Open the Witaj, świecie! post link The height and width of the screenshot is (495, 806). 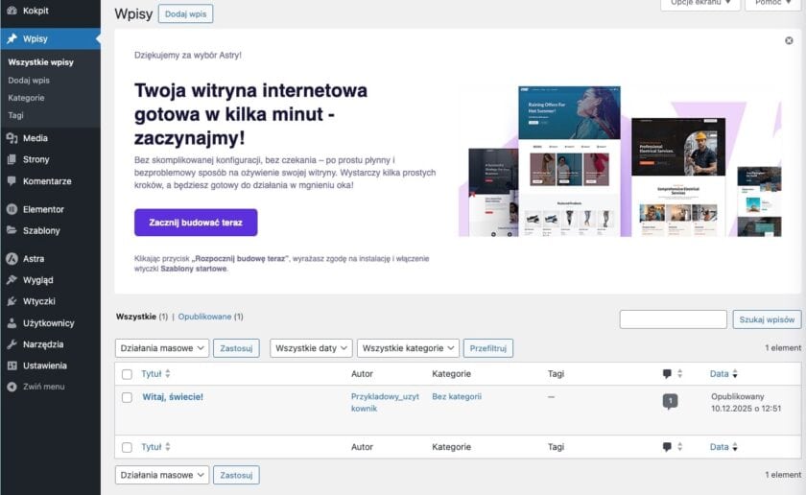(x=173, y=397)
